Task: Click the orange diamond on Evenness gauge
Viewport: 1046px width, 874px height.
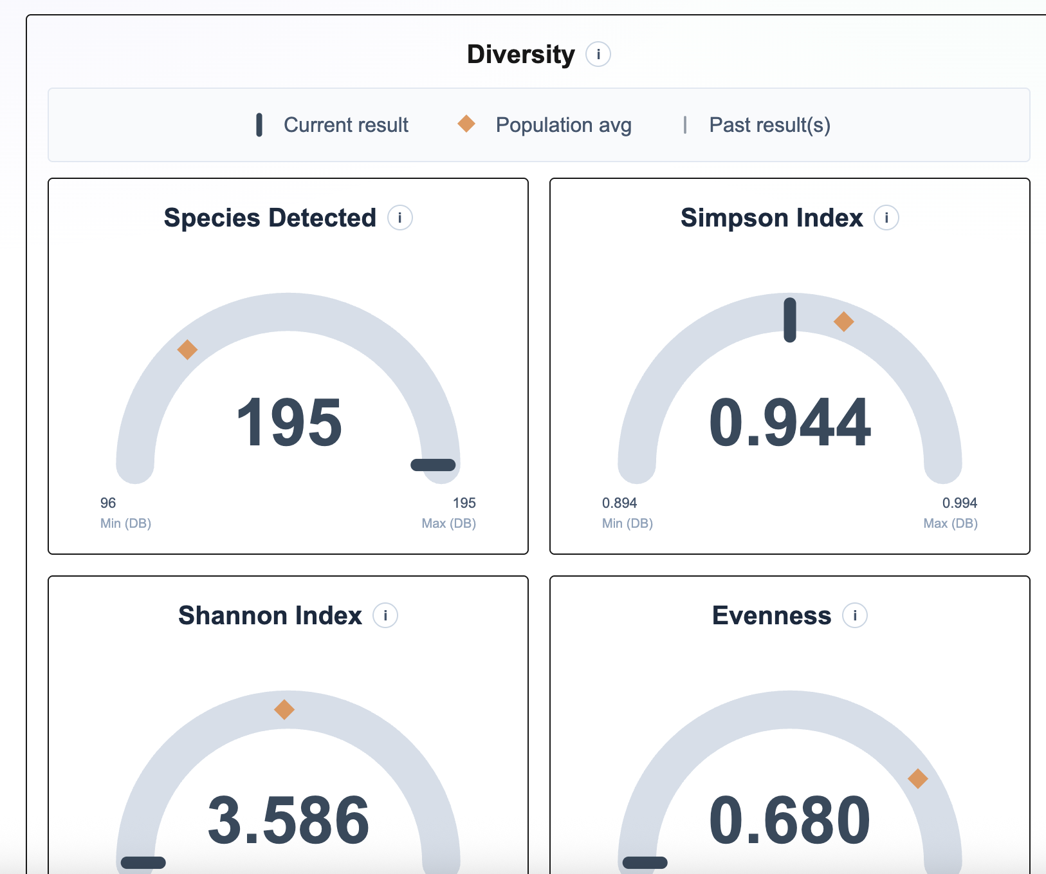Action: click(917, 779)
